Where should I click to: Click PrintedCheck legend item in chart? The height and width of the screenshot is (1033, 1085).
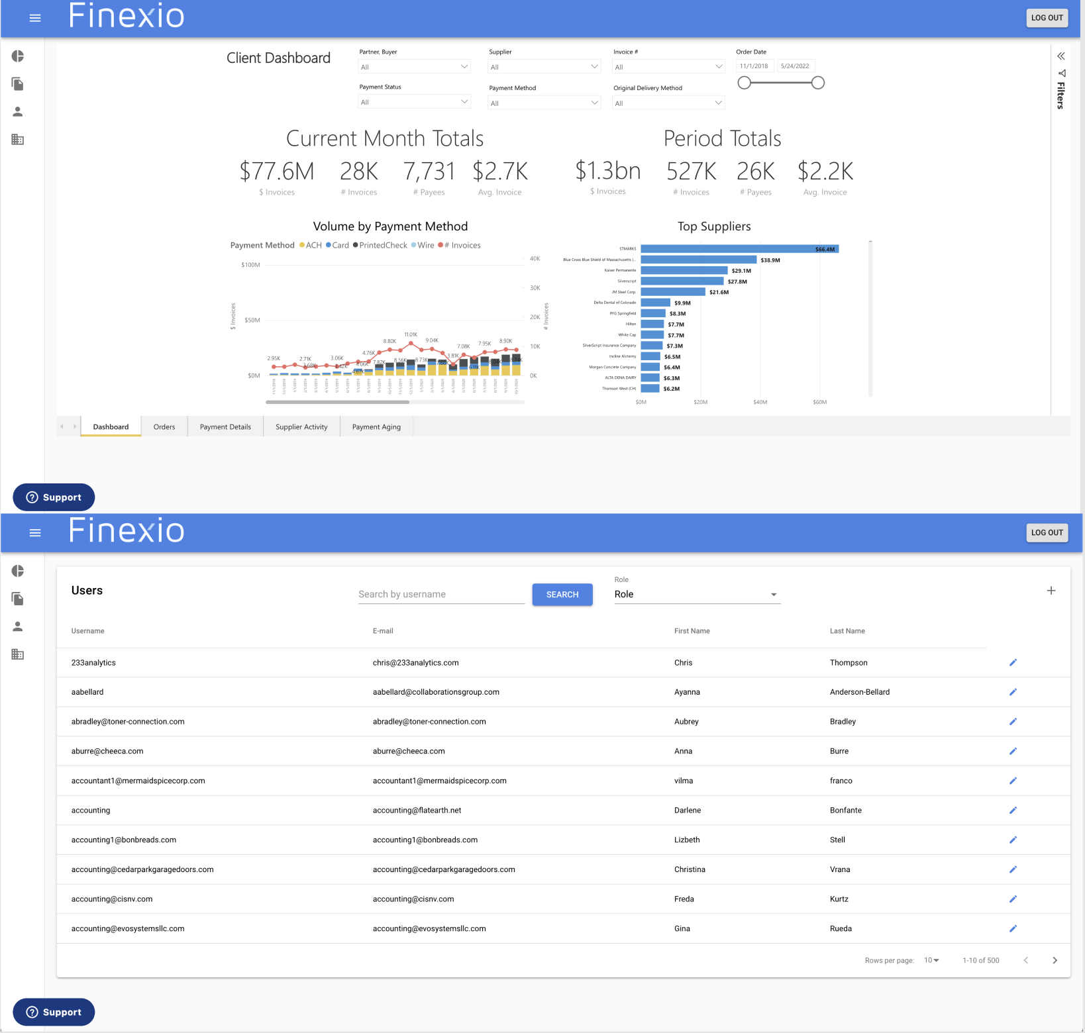point(380,245)
